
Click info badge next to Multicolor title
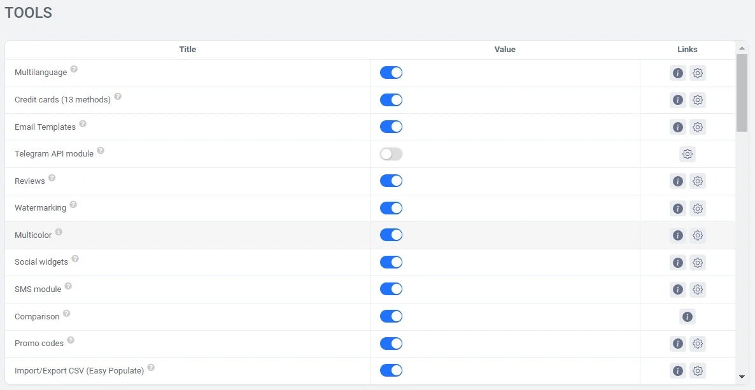[x=59, y=232]
